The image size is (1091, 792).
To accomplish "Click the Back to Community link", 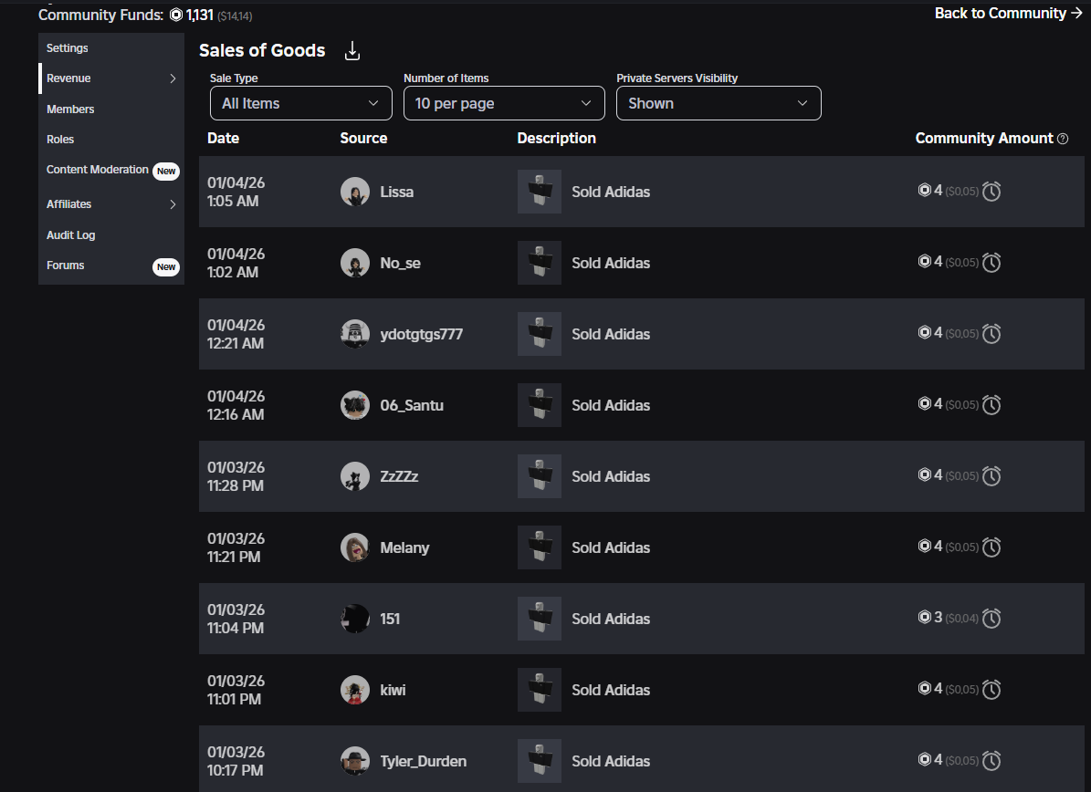I will pos(1008,13).
